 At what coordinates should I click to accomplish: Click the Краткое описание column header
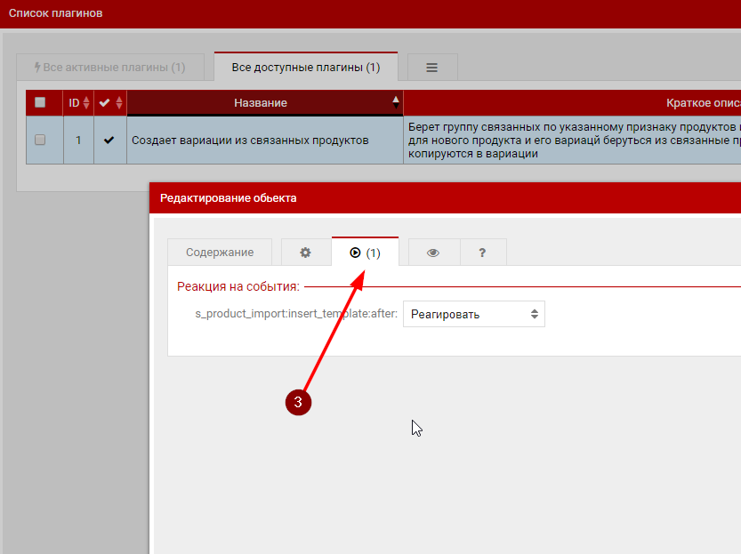tap(694, 103)
